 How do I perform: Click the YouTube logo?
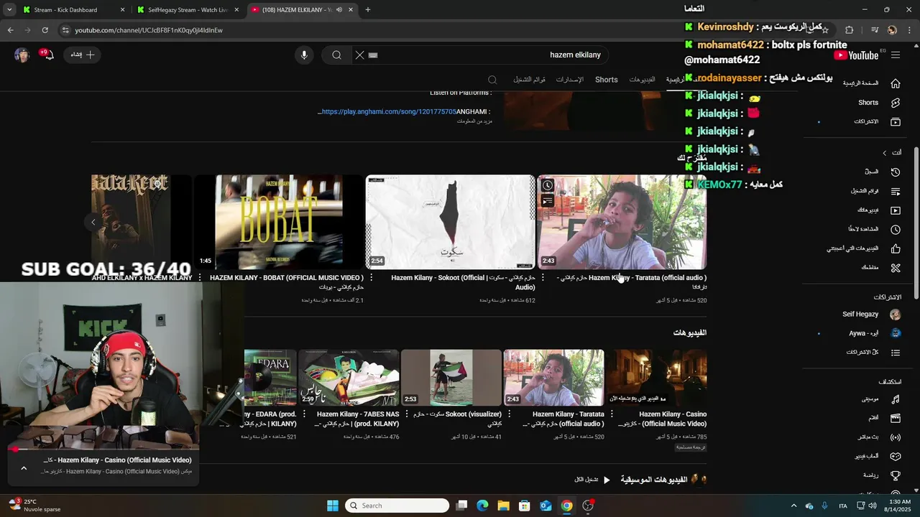click(856, 55)
